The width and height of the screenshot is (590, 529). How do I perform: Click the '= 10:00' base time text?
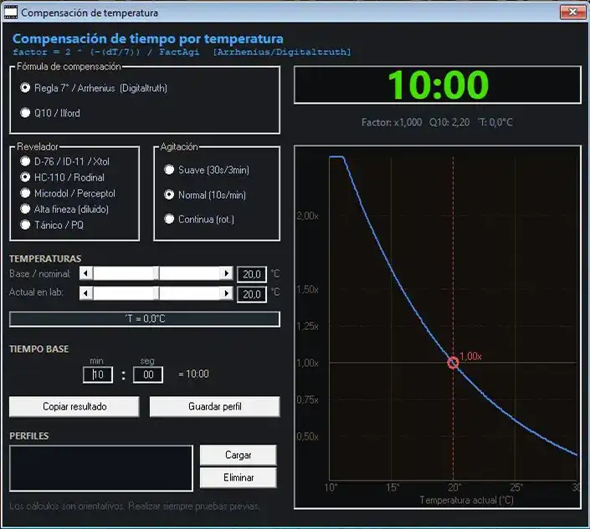pyautogui.click(x=193, y=374)
